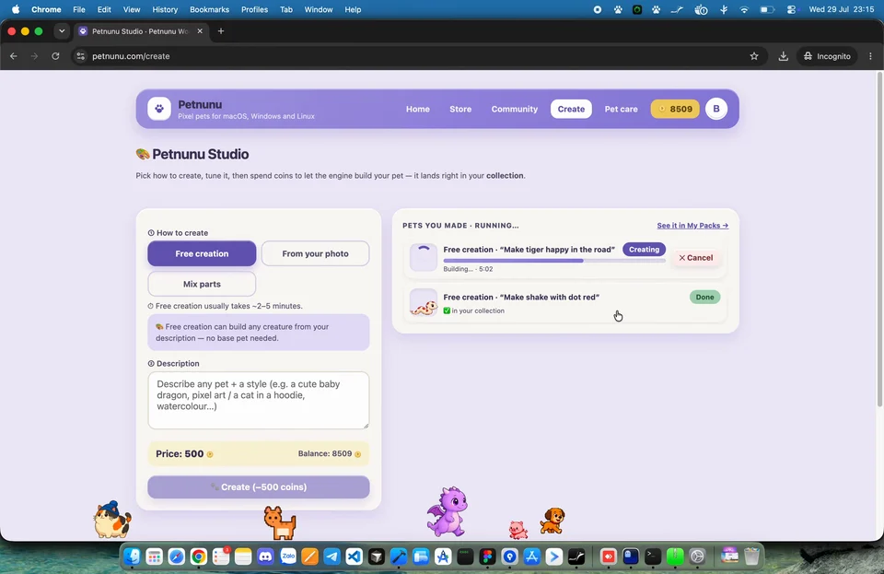Screen dimensions: 884x574
Task: Bookmark this page with the star icon
Action: [x=754, y=56]
